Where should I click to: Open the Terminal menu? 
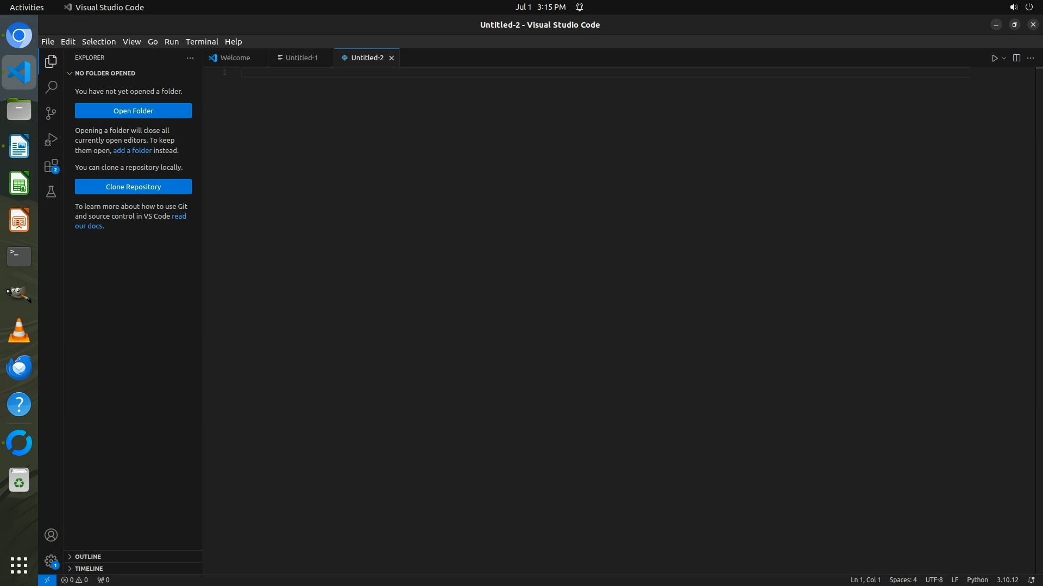coord(202,42)
